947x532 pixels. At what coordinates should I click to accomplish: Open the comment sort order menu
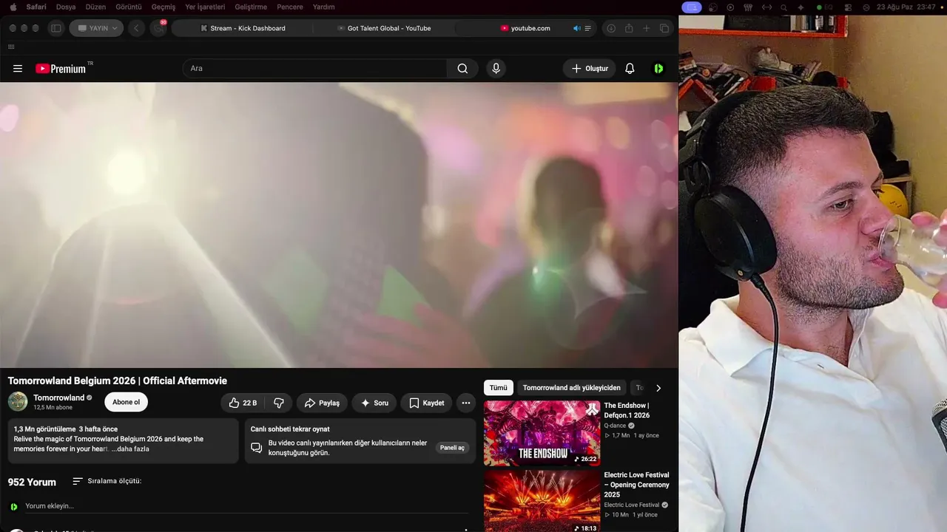107,481
